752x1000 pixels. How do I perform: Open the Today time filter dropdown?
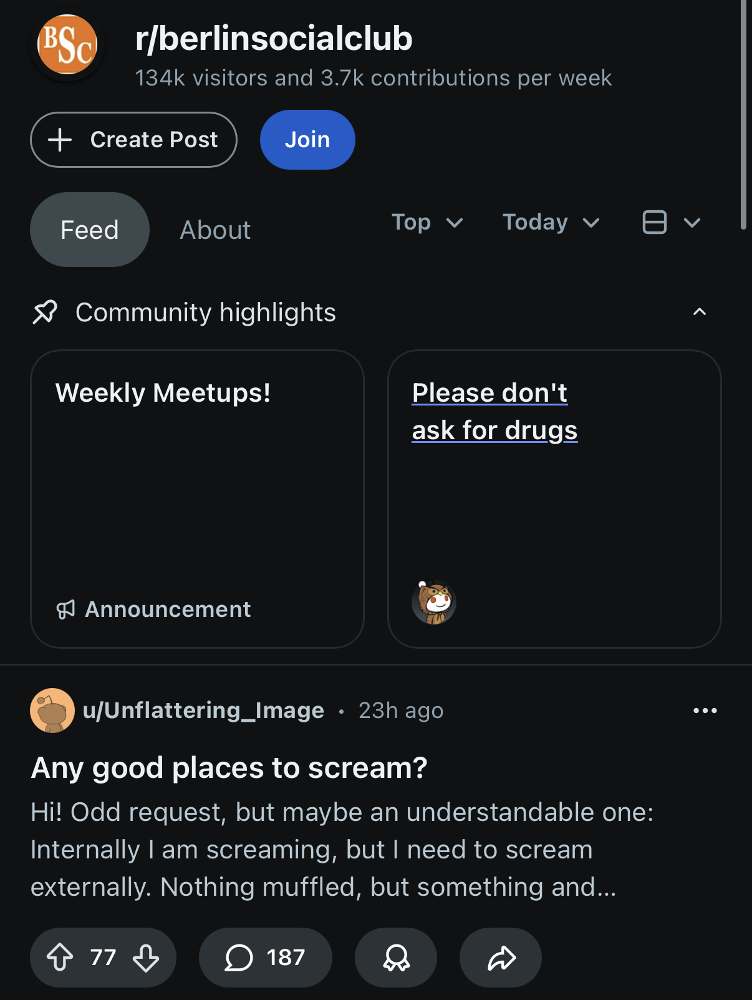[551, 223]
